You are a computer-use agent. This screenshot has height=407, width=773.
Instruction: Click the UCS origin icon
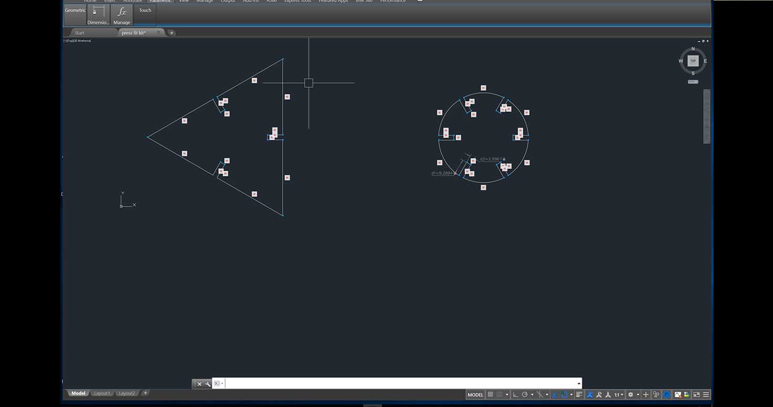click(121, 206)
